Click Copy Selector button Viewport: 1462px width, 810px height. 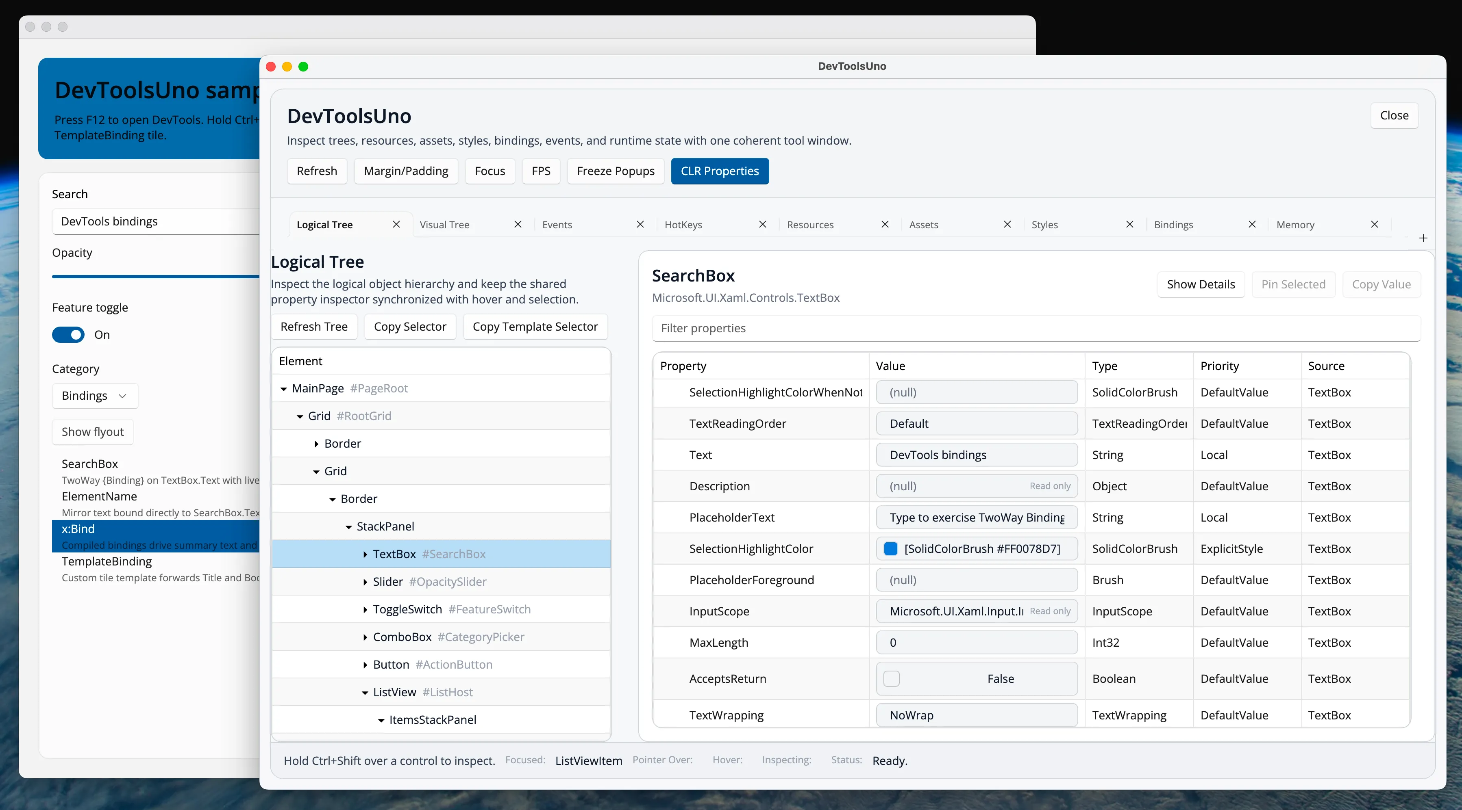(x=410, y=327)
